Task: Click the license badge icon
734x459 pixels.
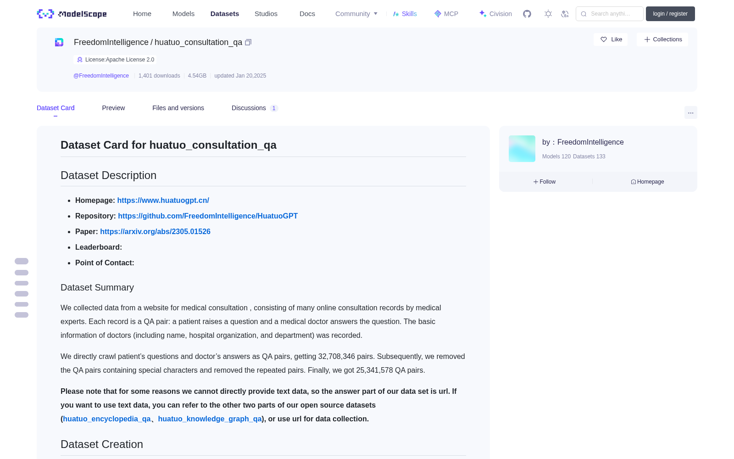Action: pos(80,60)
